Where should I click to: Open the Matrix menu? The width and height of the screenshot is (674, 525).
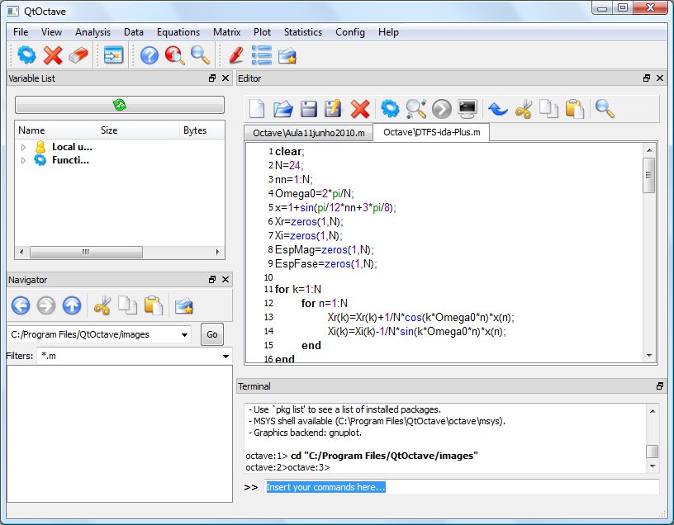pyautogui.click(x=226, y=32)
